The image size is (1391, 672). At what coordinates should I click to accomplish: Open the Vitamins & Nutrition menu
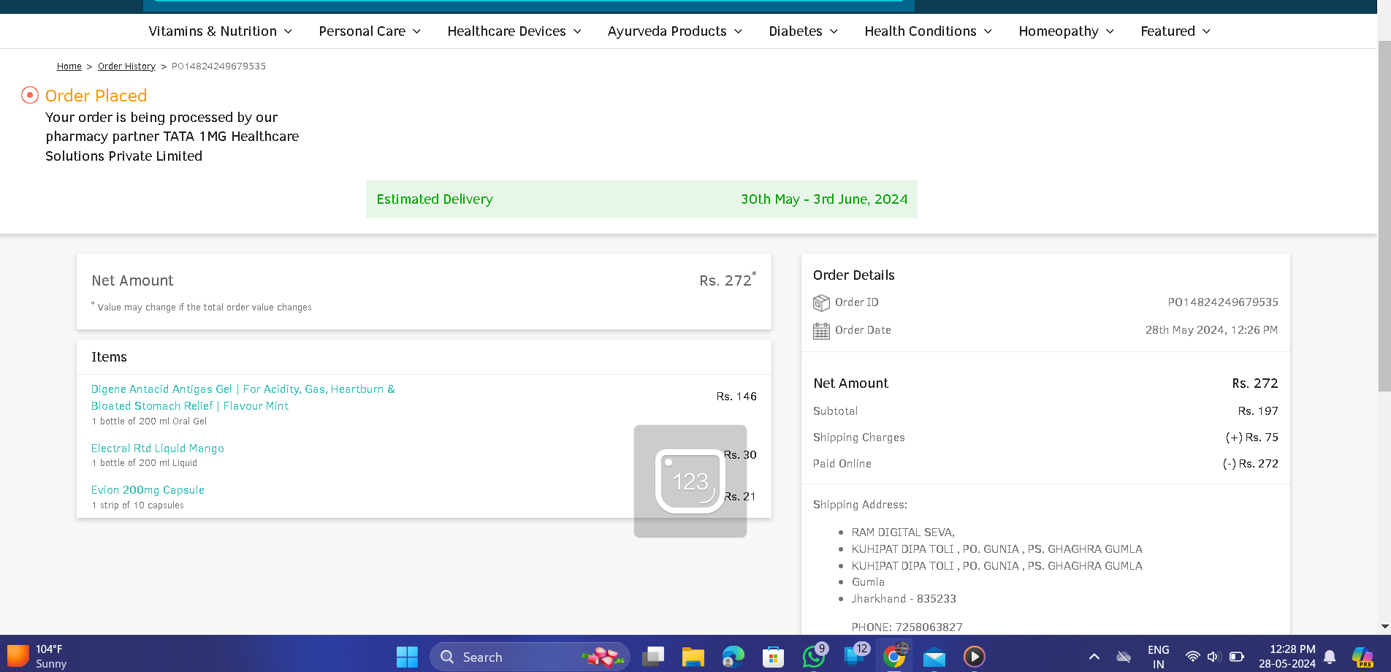coord(220,31)
